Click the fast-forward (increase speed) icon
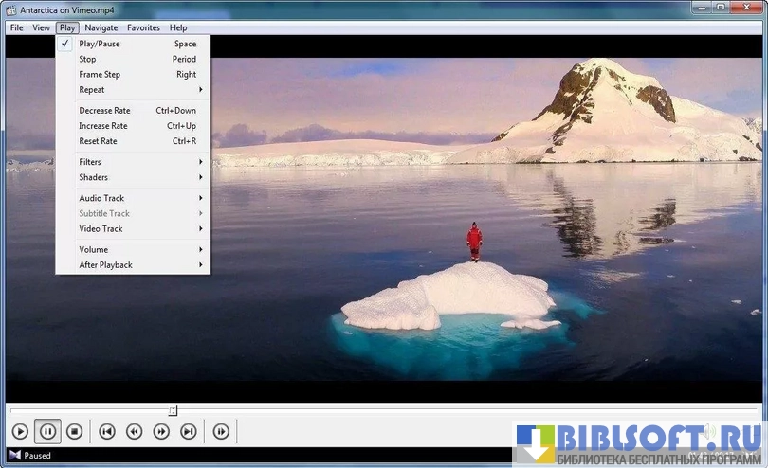 click(161, 432)
